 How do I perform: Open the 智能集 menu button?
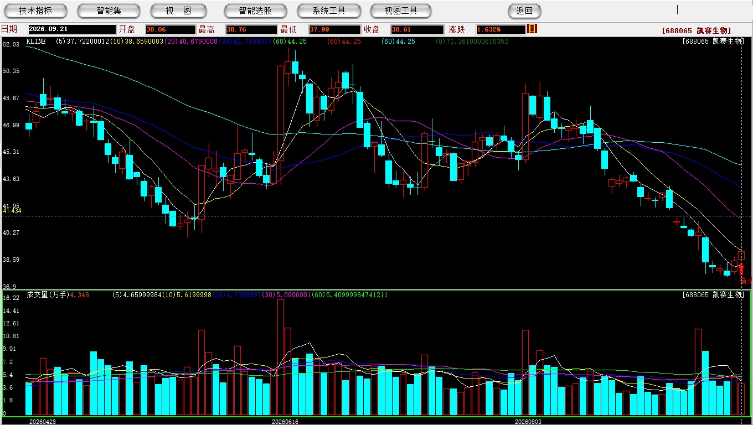(x=109, y=11)
